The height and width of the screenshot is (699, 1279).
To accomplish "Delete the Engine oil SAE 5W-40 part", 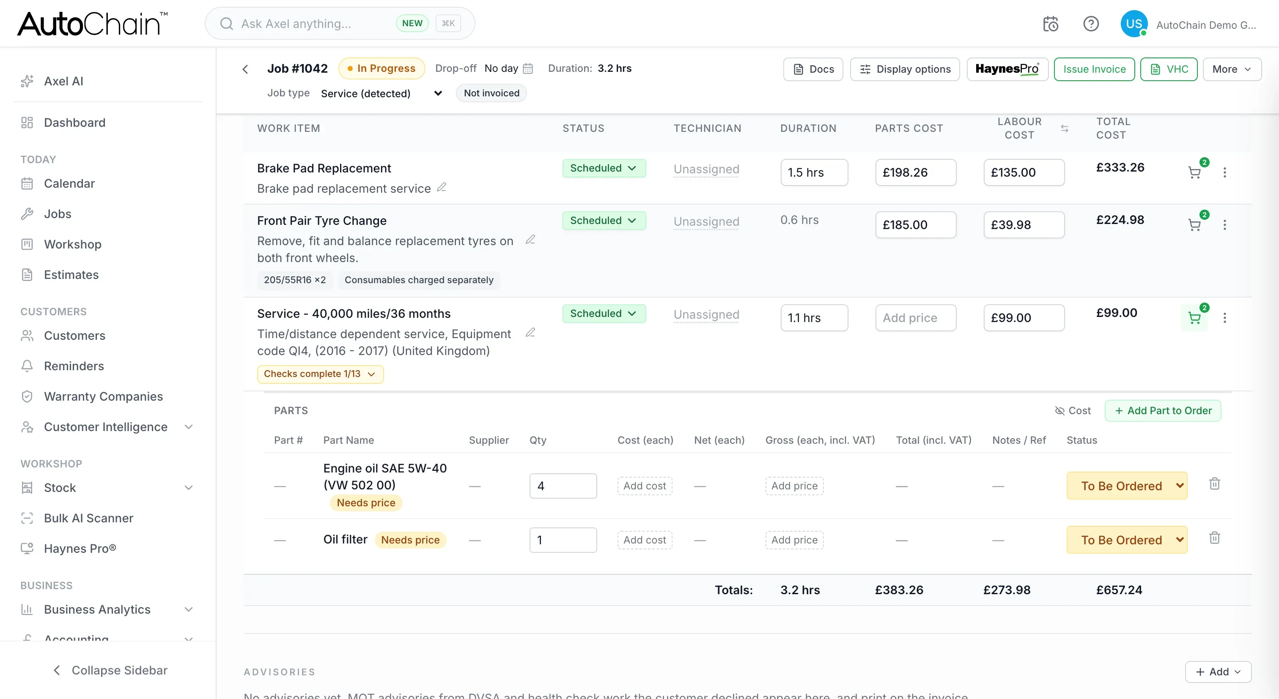I will click(1214, 484).
